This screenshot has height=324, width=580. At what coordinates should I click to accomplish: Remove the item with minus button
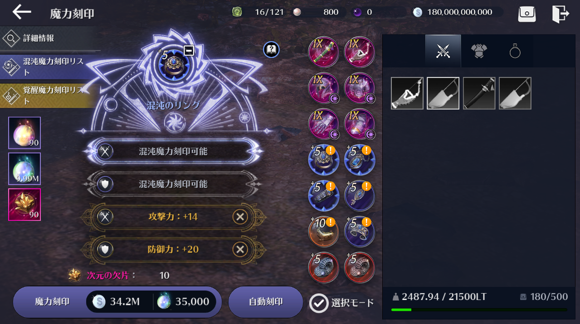[x=189, y=50]
